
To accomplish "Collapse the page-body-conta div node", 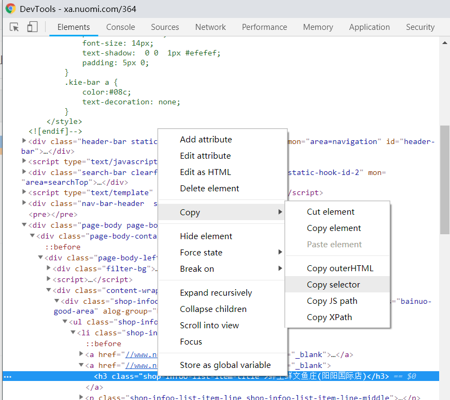I will (x=33, y=236).
